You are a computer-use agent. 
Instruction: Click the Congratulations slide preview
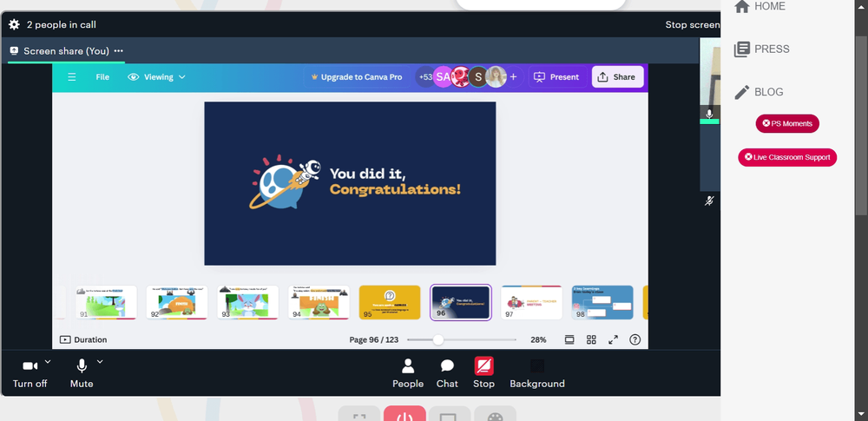click(x=350, y=183)
